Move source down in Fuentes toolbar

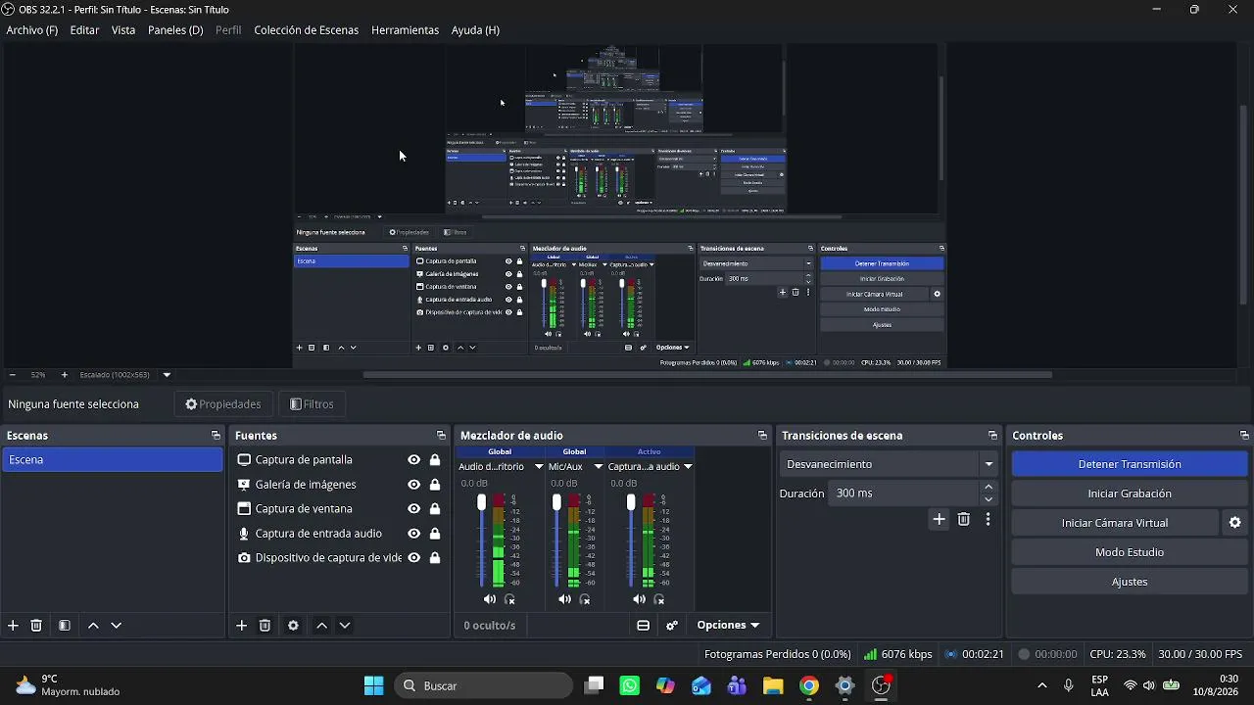[344, 626]
